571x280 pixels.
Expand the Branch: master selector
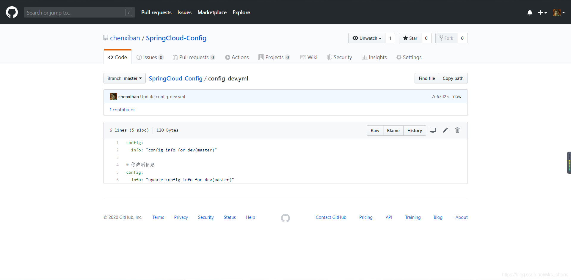point(125,78)
